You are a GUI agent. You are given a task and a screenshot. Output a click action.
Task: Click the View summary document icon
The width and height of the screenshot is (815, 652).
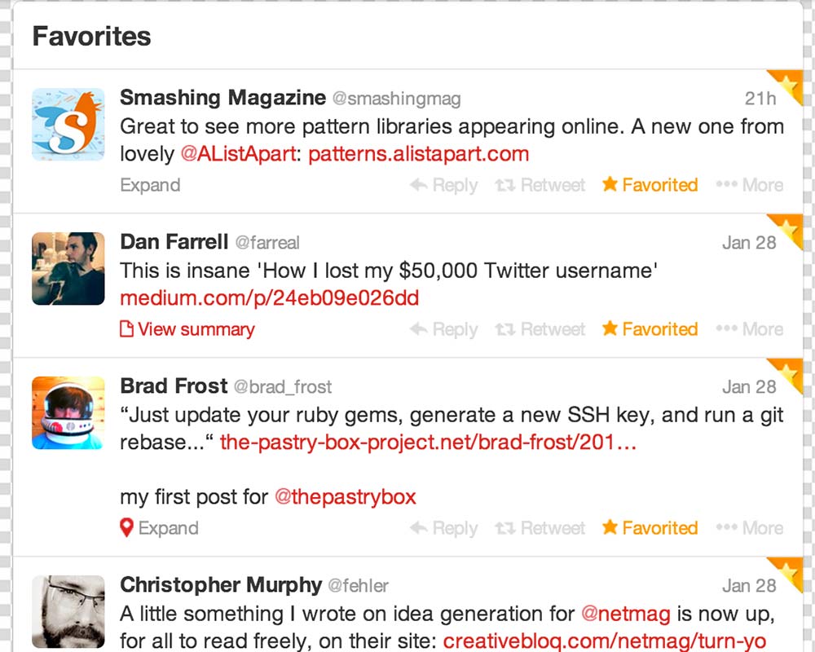tap(126, 329)
